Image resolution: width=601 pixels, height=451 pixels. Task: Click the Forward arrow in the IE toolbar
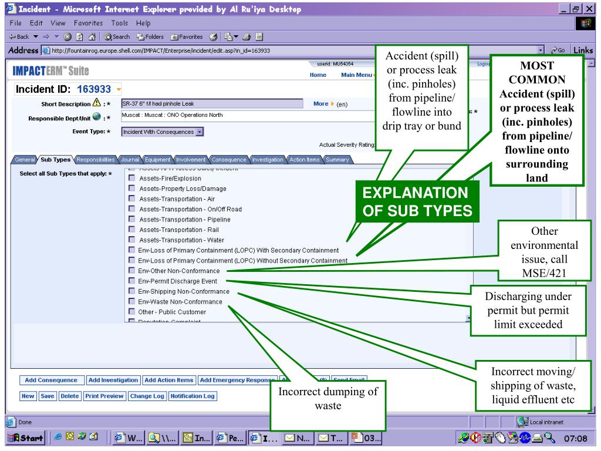[x=46, y=37]
